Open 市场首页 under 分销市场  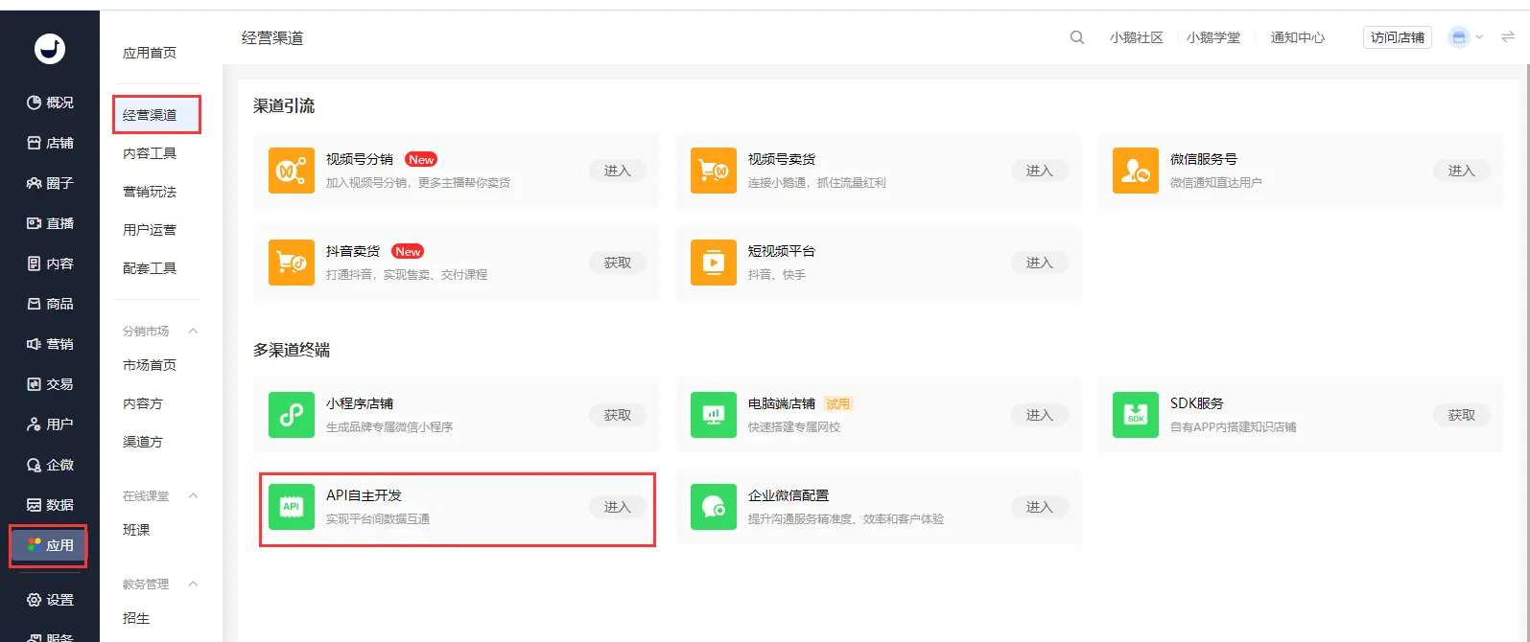pos(150,365)
